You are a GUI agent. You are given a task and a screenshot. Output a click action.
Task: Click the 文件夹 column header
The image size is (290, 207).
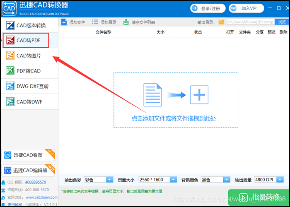245,32
